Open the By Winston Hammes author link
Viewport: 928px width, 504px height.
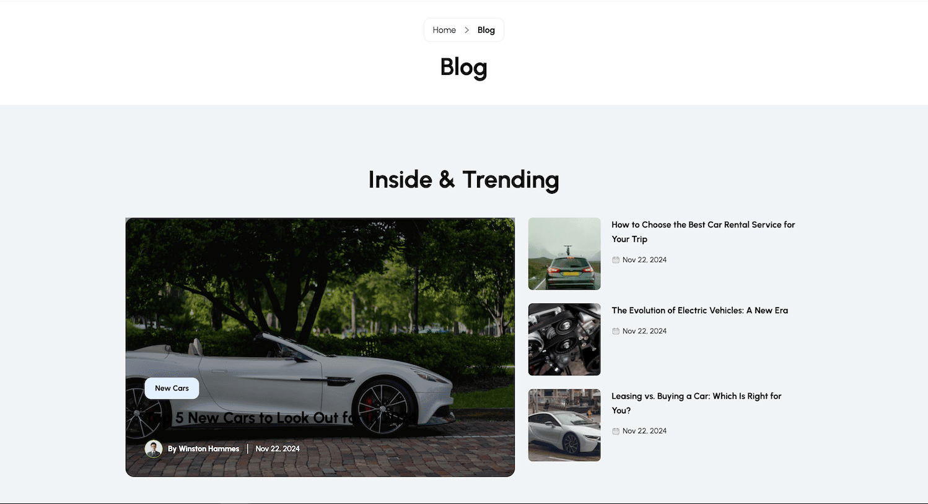(203, 449)
